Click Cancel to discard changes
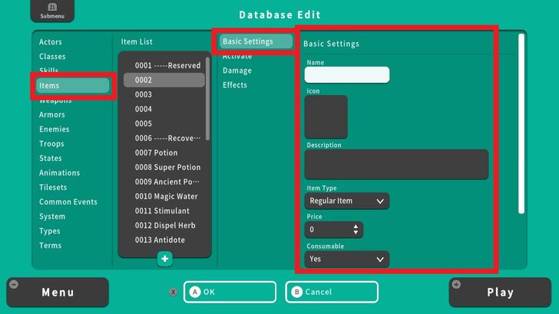The width and height of the screenshot is (559, 314). pyautogui.click(x=332, y=292)
